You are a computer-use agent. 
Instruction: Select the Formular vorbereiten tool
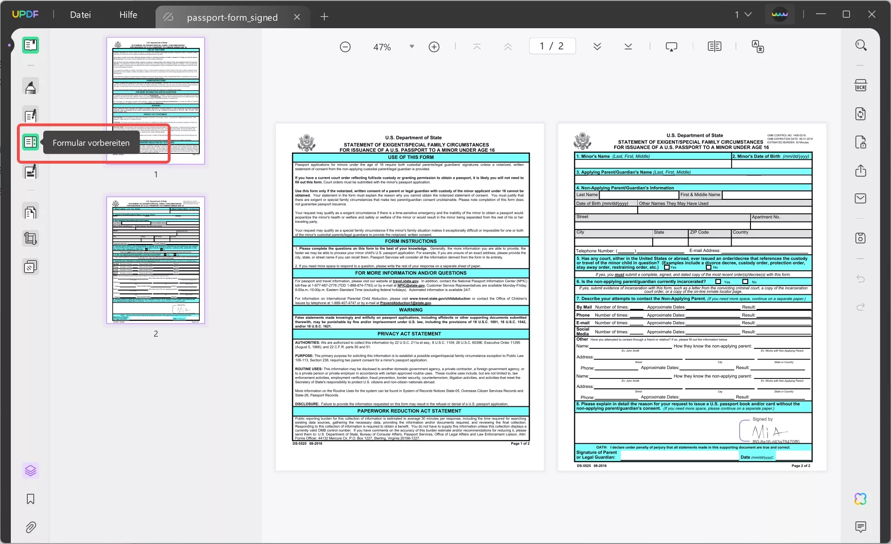click(x=30, y=142)
